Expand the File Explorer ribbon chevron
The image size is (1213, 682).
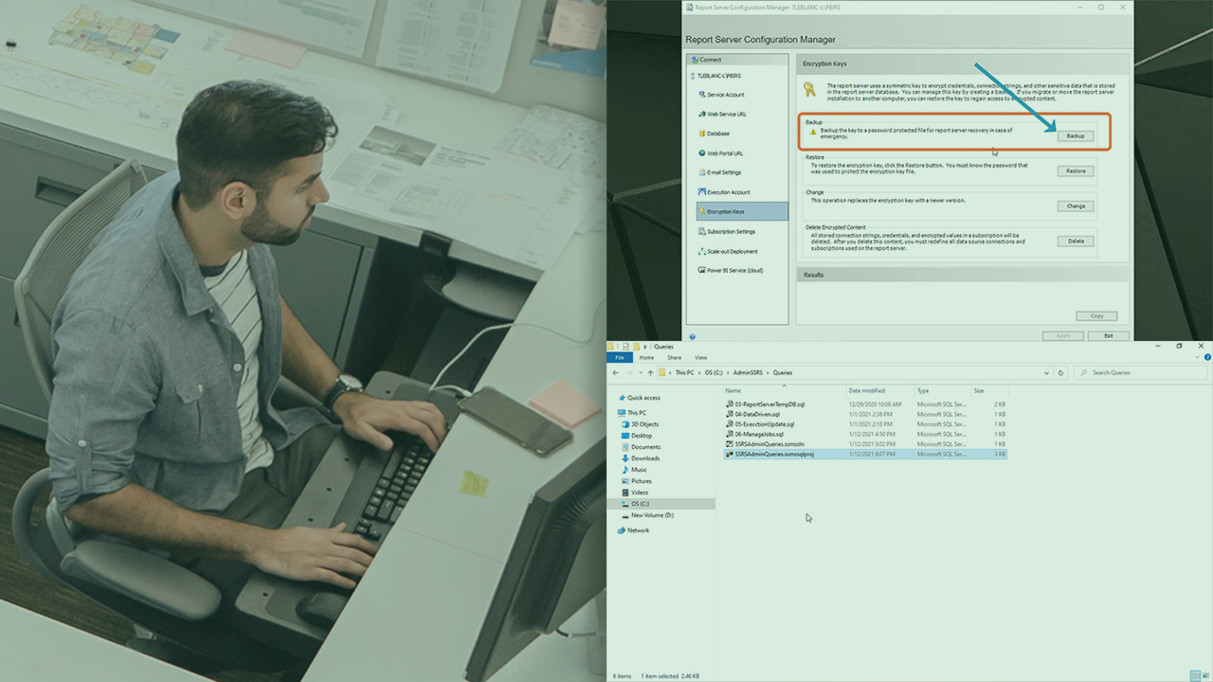[1196, 357]
